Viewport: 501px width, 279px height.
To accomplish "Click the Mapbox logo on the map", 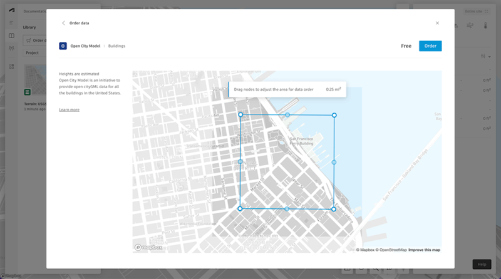I will point(148,247).
